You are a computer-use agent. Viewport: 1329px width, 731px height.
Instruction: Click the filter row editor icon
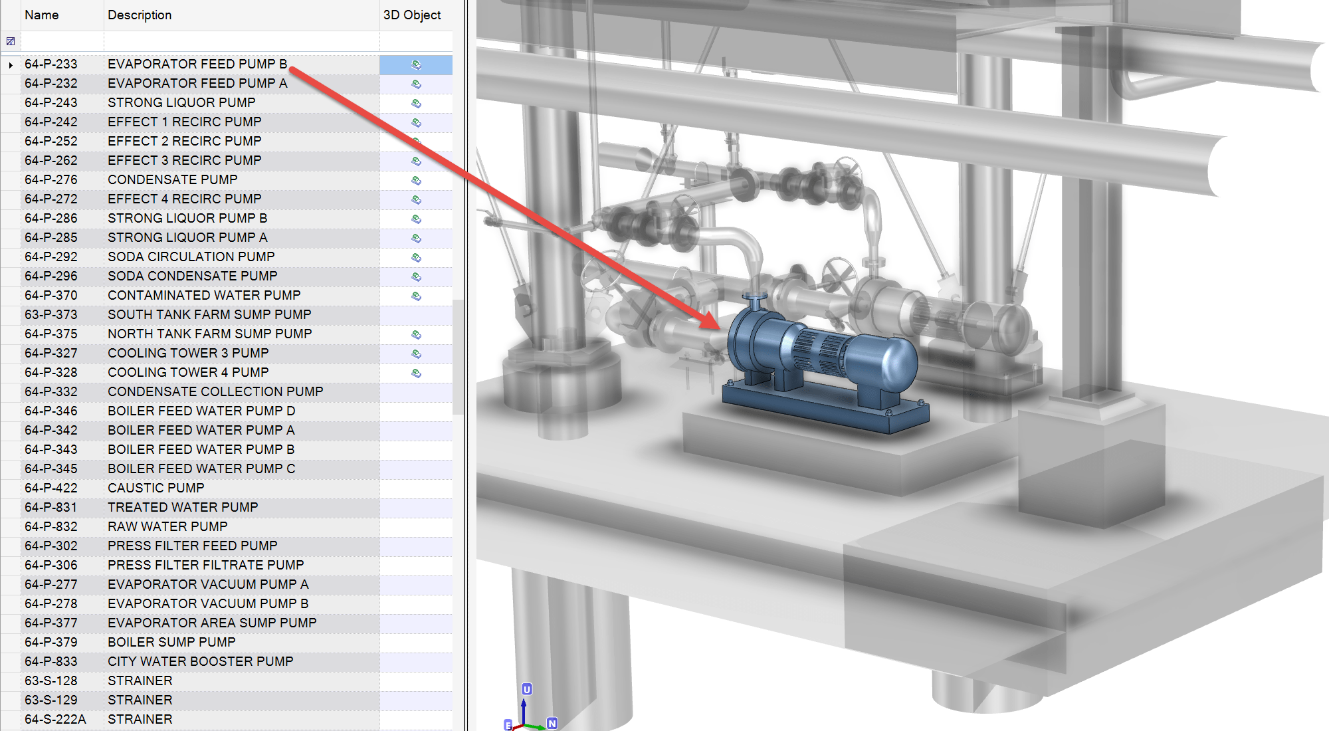[11, 41]
